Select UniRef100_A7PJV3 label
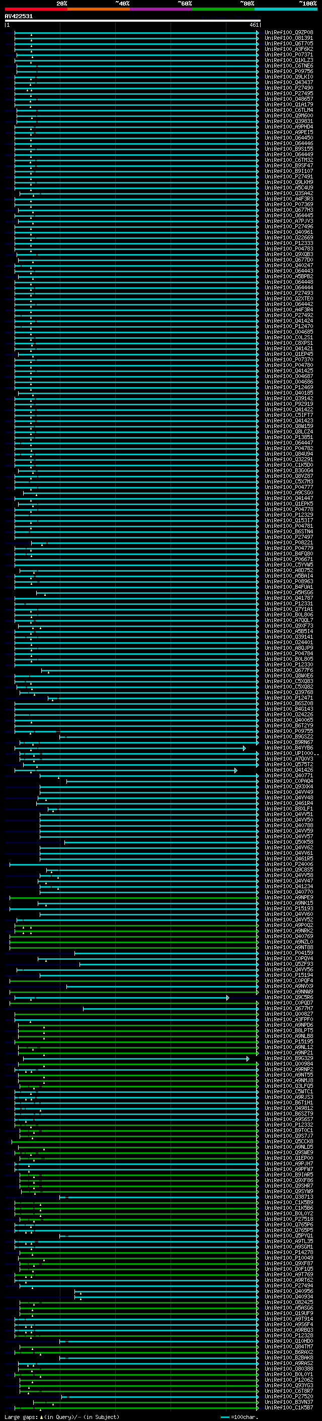Viewport: 322px width, 1421px height. point(289,221)
